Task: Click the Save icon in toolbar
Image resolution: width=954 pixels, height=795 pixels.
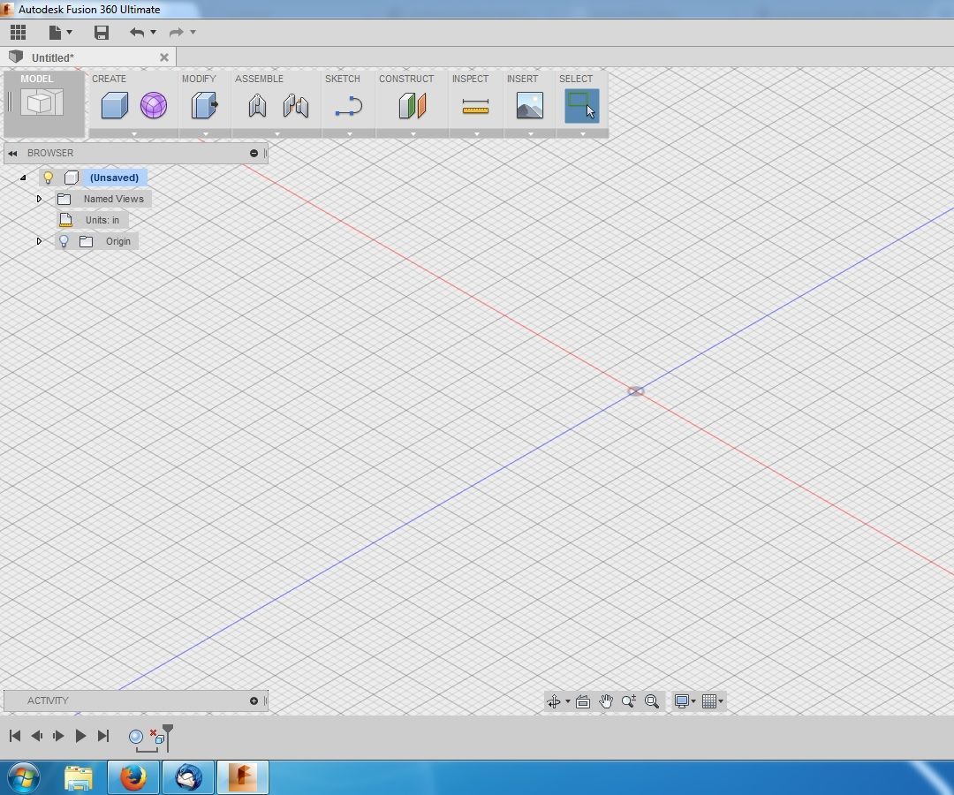Action: 102,32
